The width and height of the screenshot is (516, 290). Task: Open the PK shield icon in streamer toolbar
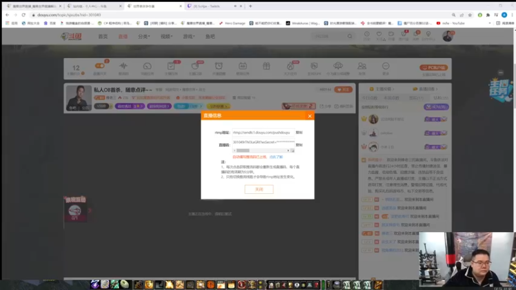[314, 66]
